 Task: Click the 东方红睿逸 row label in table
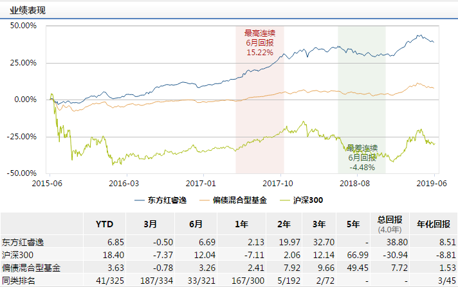coord(23,242)
